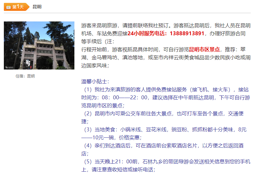Click the 温馨小贴士 heading

click(95, 82)
